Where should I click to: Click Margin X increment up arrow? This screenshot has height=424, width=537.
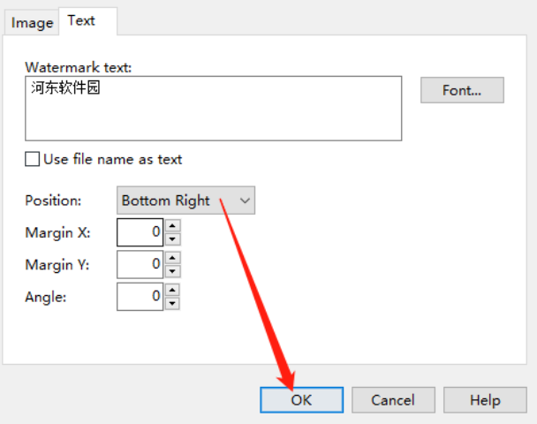(172, 226)
